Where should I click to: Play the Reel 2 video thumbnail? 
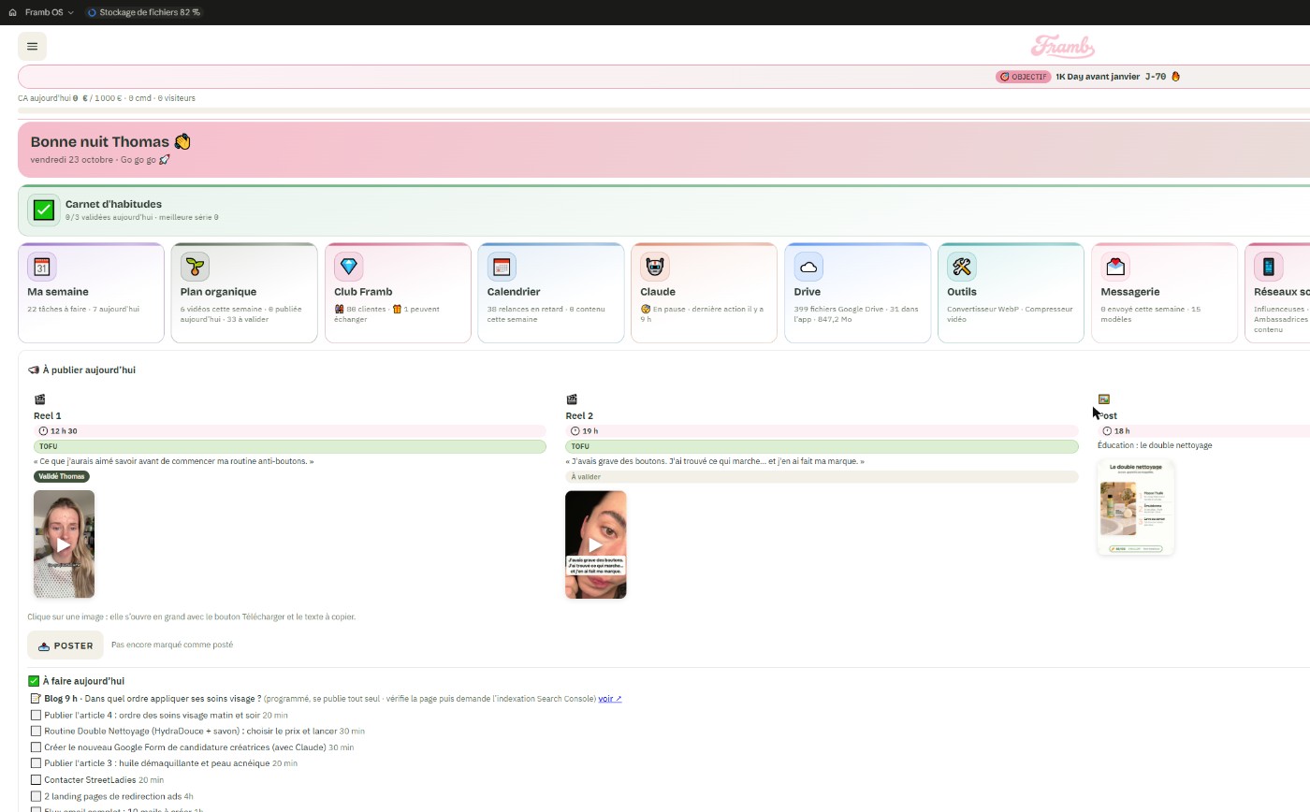[x=596, y=544]
